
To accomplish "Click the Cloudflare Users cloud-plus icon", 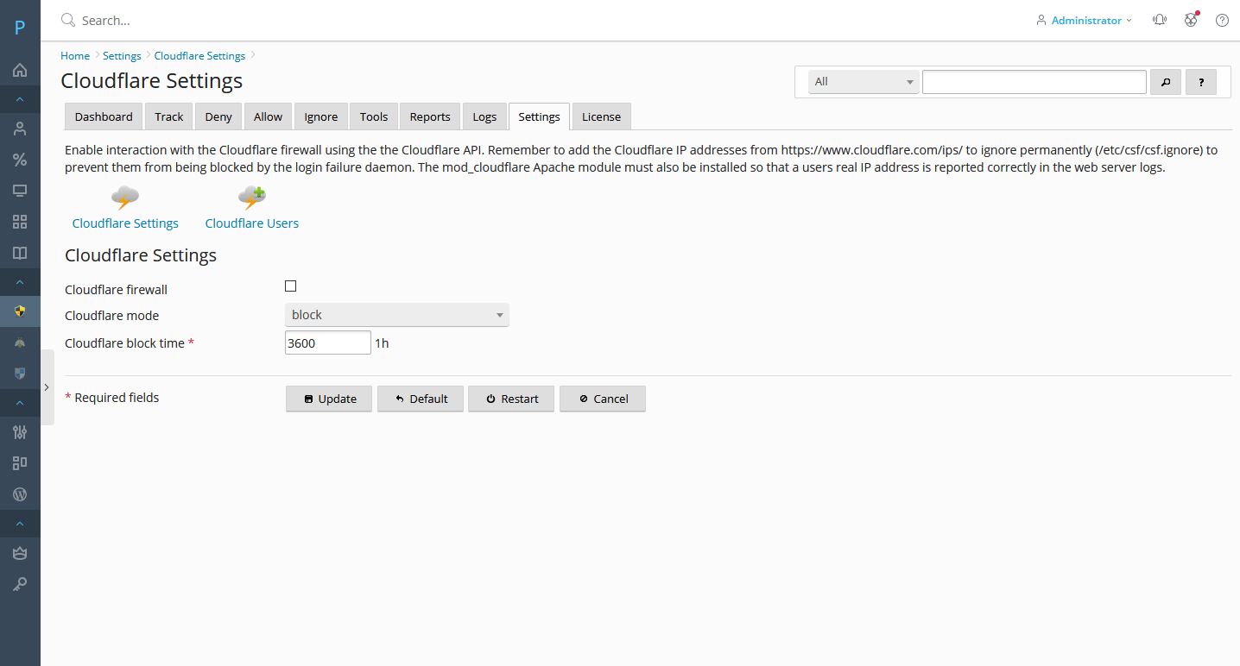I will [x=251, y=198].
